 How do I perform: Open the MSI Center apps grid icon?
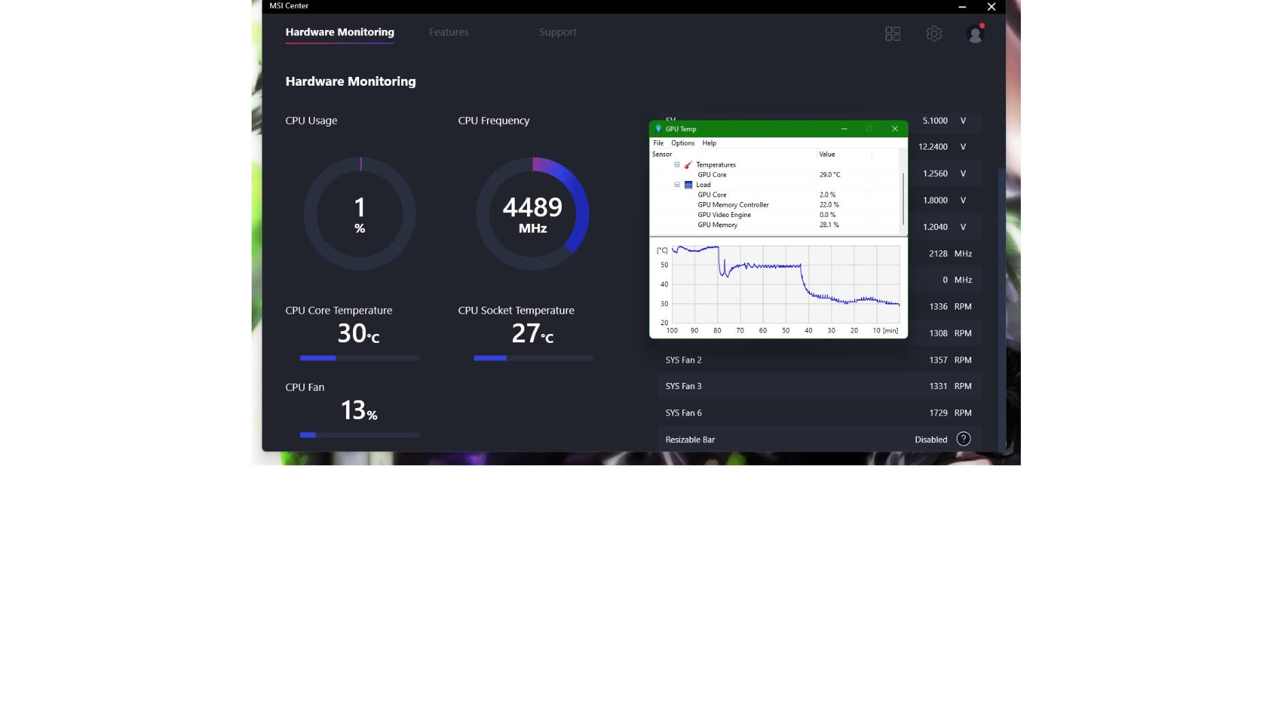(892, 33)
